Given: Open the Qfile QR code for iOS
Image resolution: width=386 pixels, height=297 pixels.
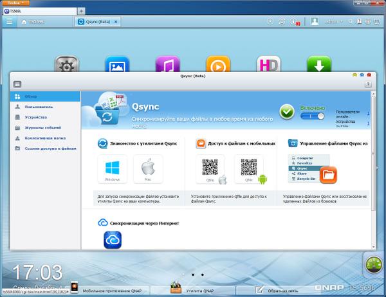Looking at the screenshot, I should pyautogui.click(x=210, y=169).
